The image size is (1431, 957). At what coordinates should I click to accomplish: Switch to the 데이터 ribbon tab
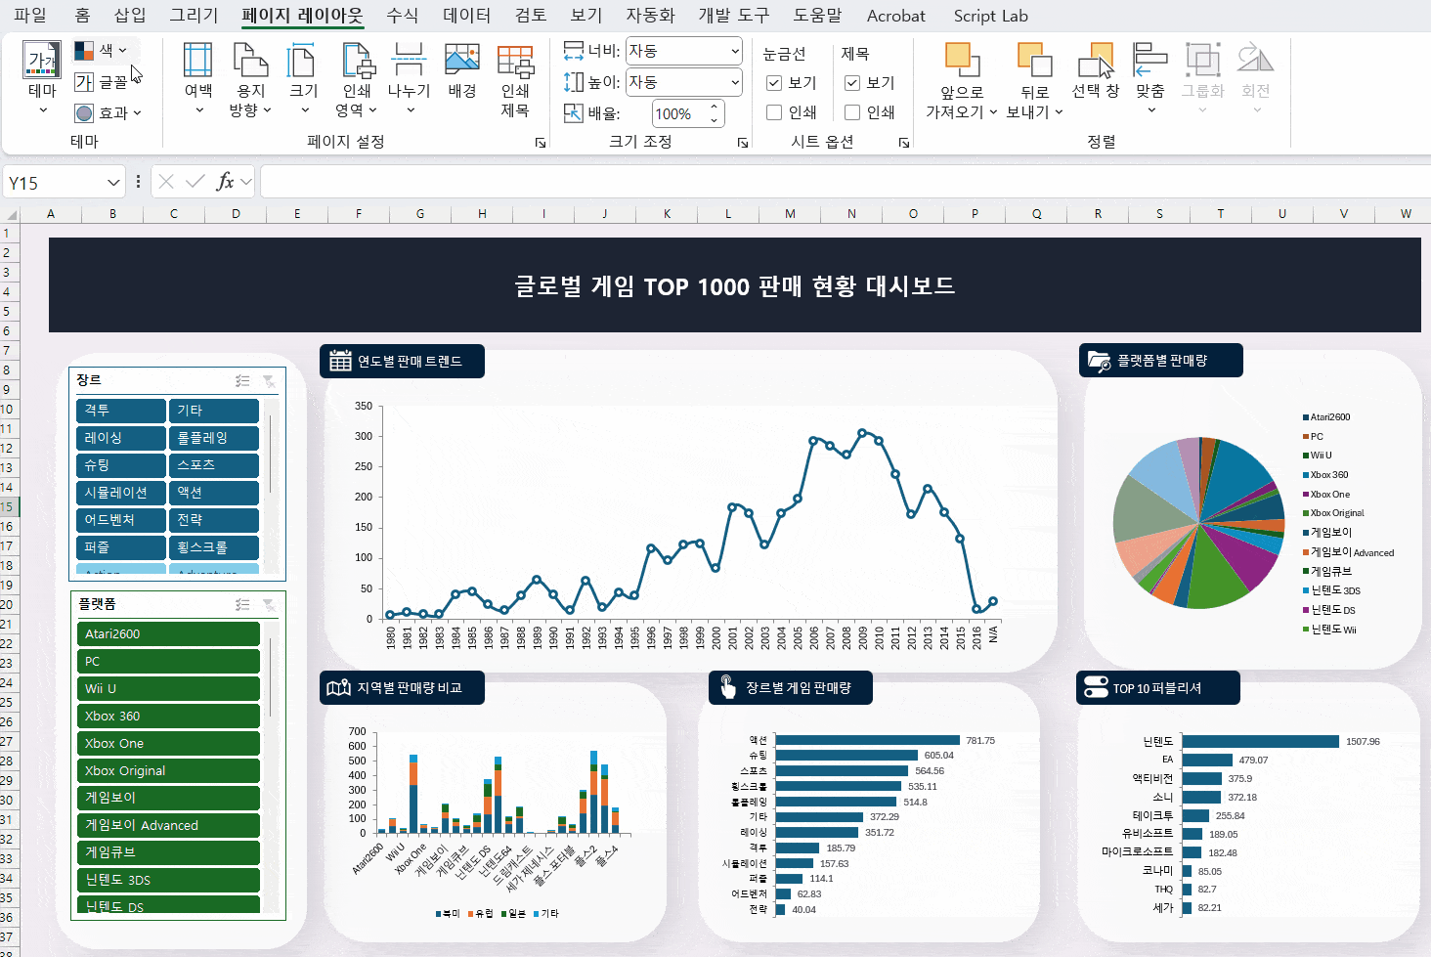(462, 16)
